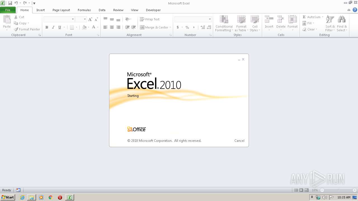Click the Decrease Font Size icon
This screenshot has height=201, width=358.
pos(96,19)
